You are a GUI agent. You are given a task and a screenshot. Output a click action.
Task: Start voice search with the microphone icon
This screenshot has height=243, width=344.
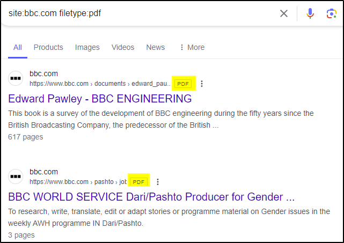pyautogui.click(x=310, y=13)
